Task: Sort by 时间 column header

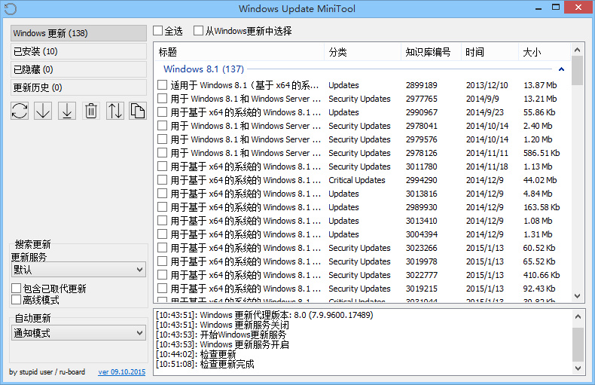Action: [490, 52]
